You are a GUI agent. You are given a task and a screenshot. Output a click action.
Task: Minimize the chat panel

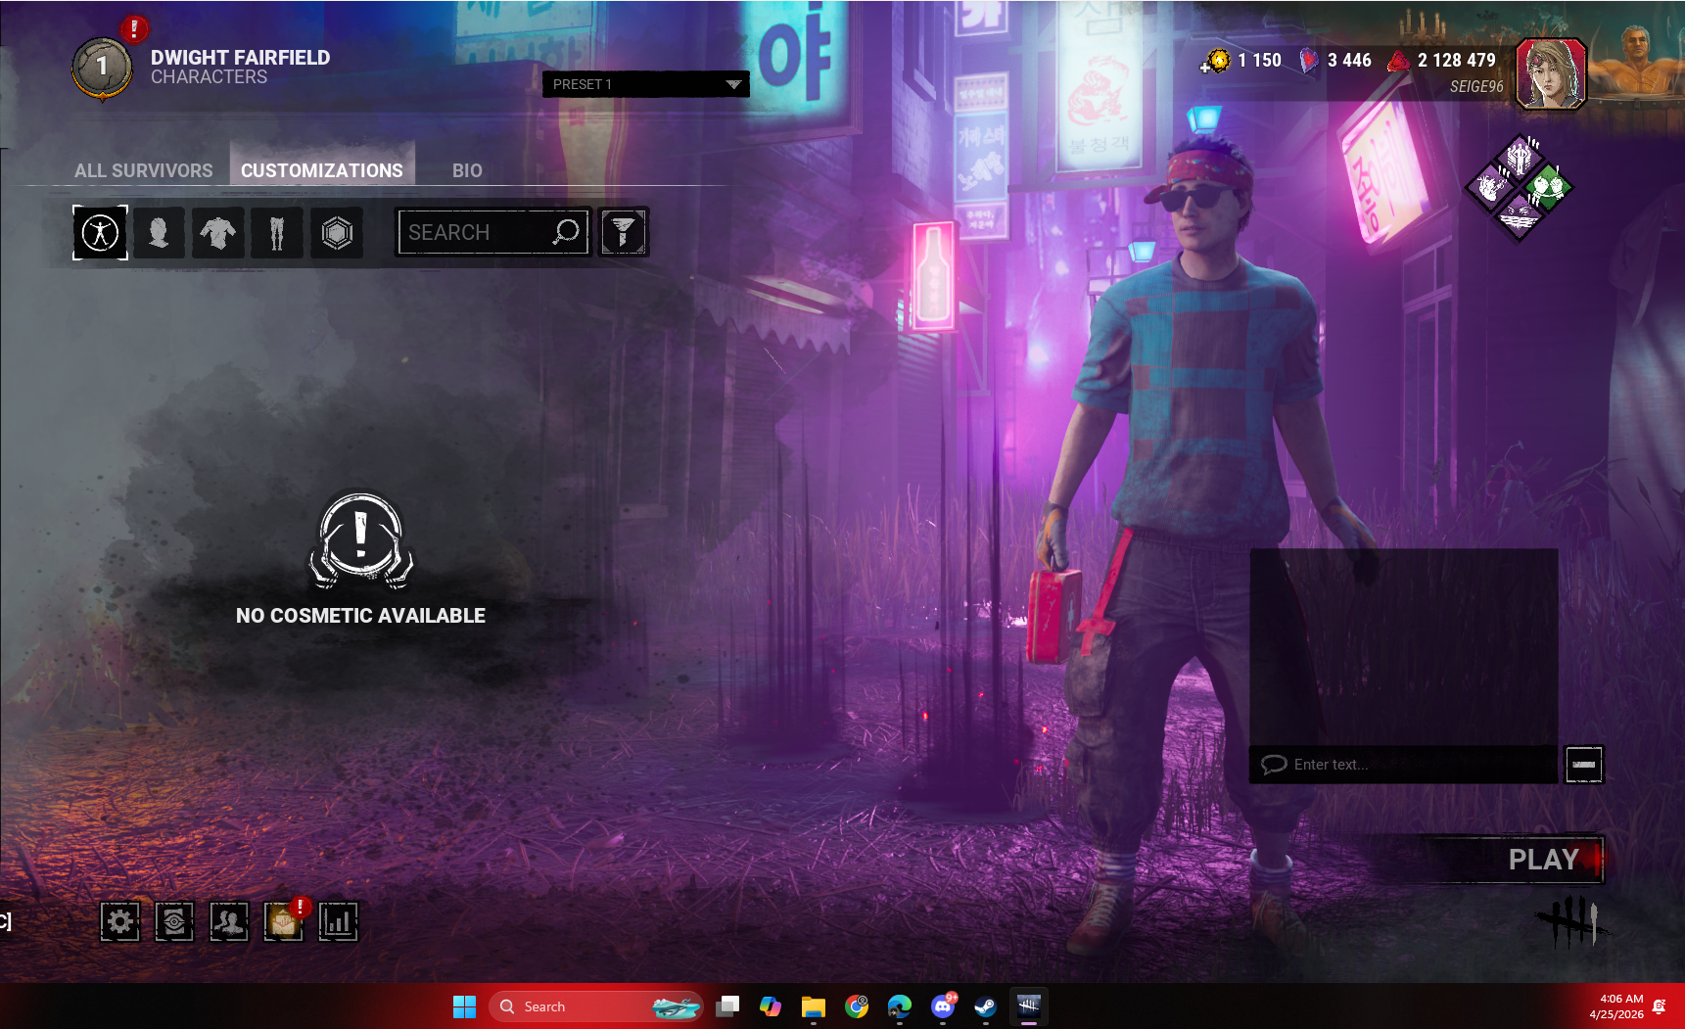pos(1584,764)
